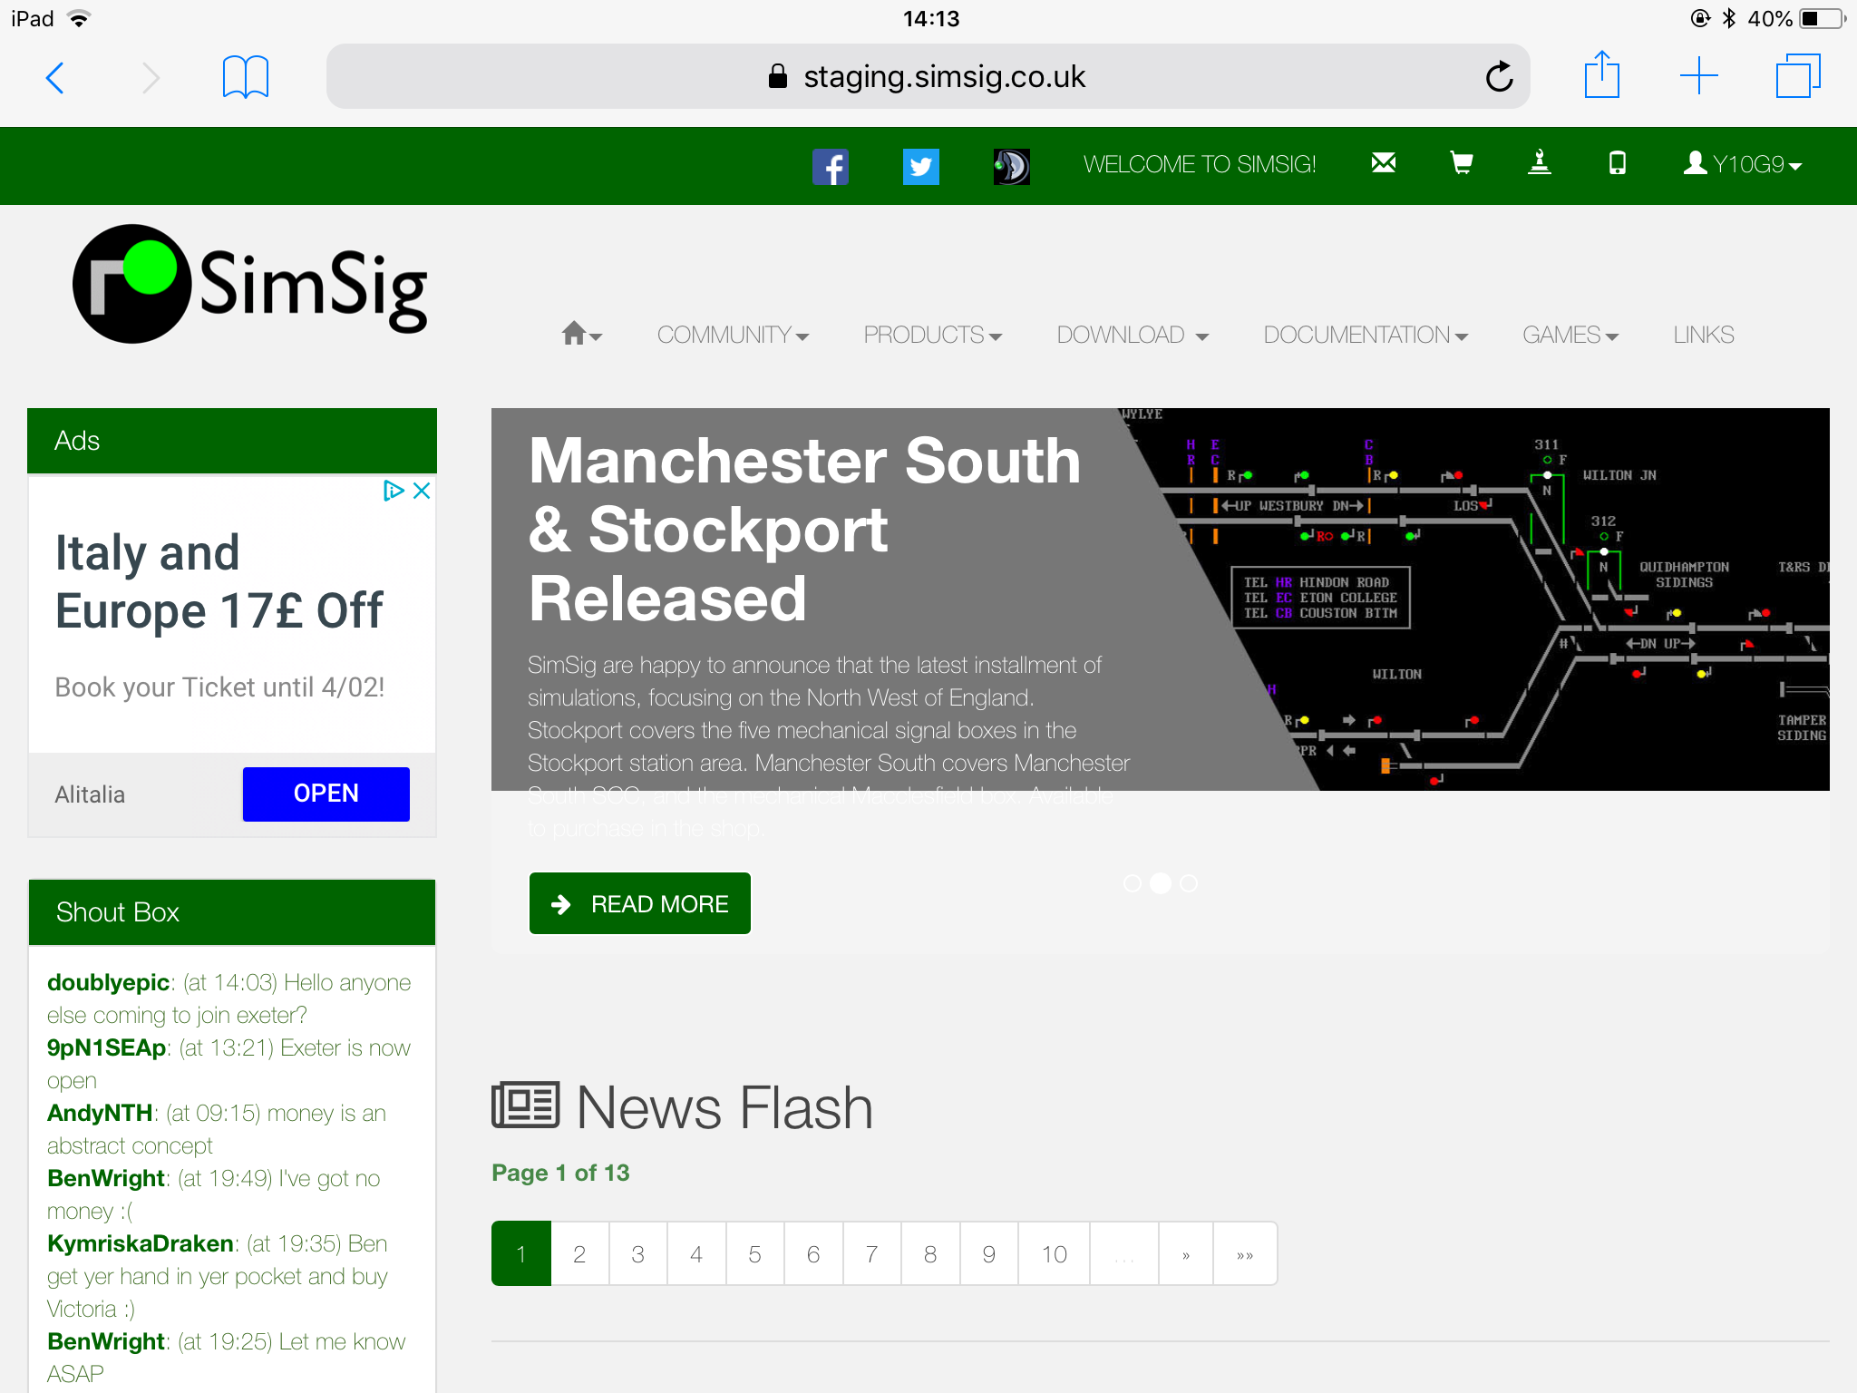Select the third carousel slide dot
1857x1393 pixels.
click(x=1189, y=883)
